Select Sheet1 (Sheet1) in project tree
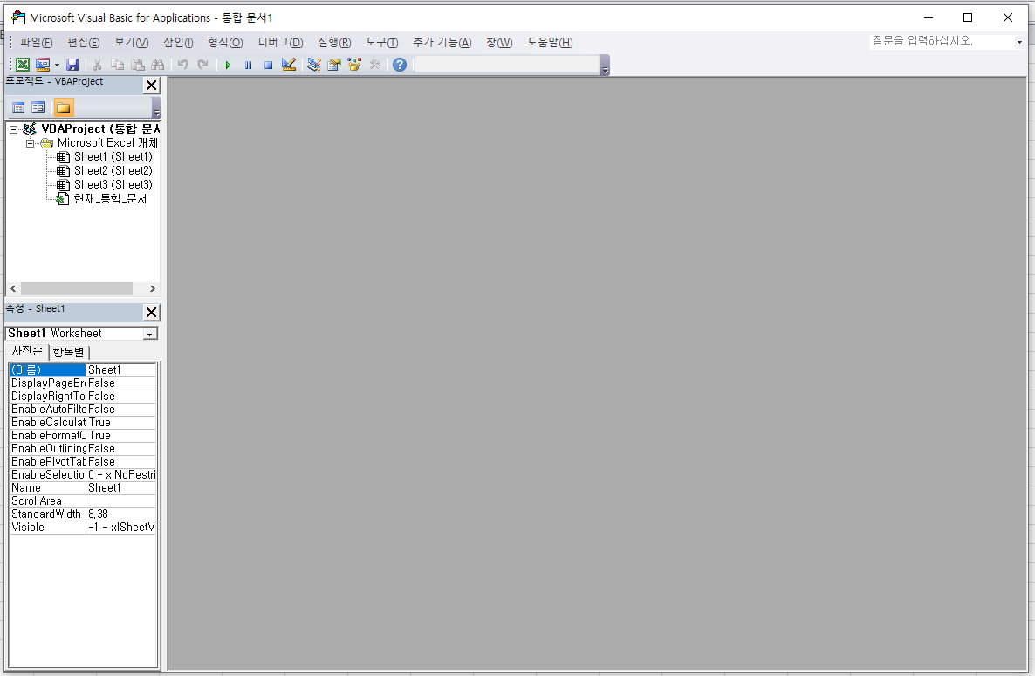 113,156
